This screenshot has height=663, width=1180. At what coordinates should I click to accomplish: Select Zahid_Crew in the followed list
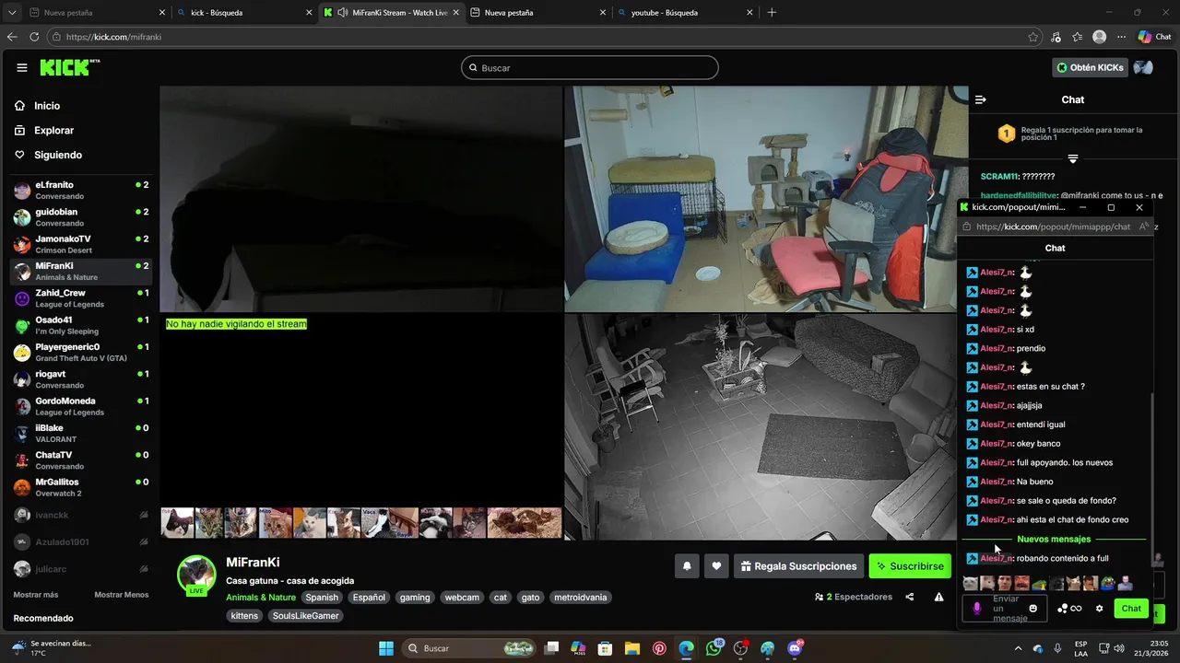point(79,298)
